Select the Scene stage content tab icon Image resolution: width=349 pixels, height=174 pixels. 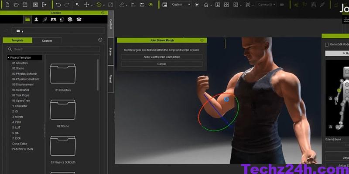click(53, 20)
